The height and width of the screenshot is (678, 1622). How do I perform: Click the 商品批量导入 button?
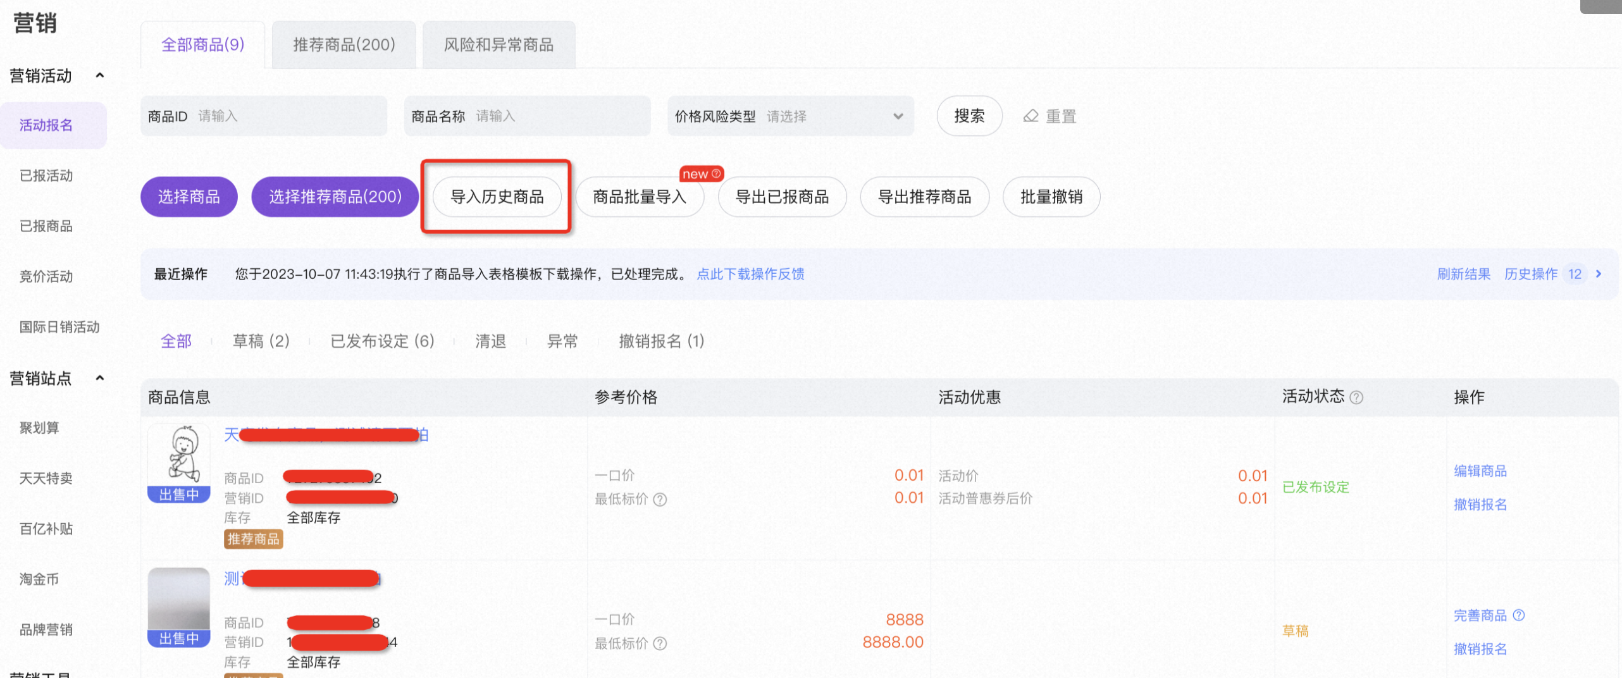tap(640, 197)
